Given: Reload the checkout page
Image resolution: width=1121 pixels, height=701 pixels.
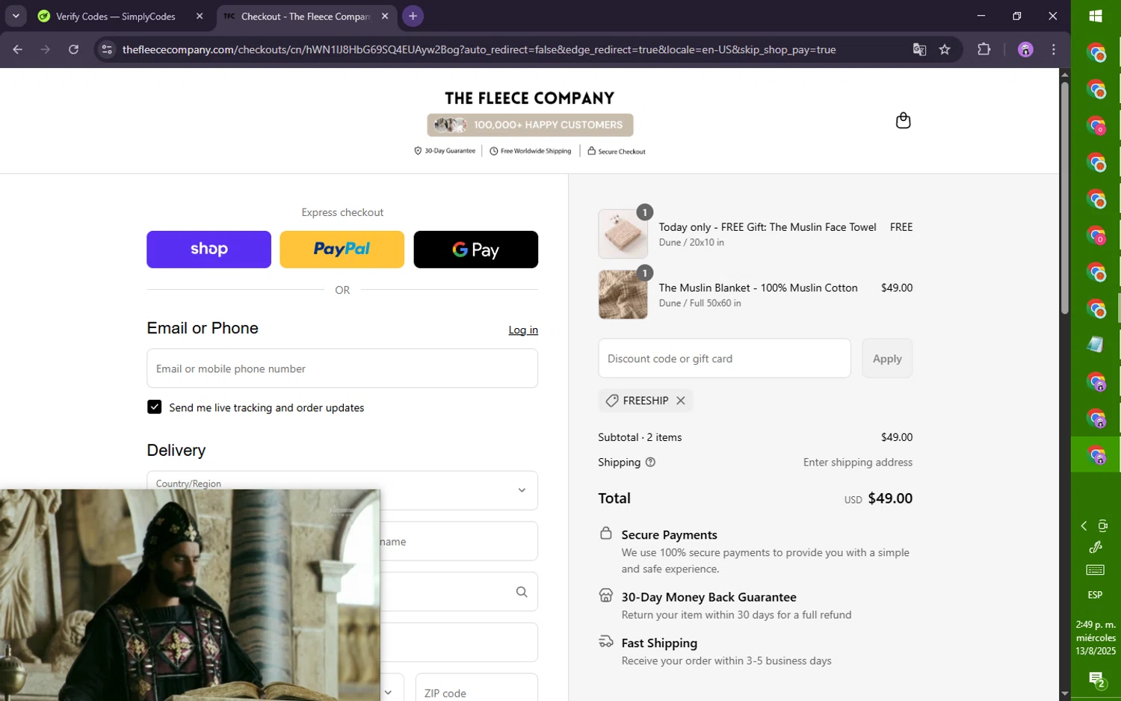Looking at the screenshot, I should point(73,49).
